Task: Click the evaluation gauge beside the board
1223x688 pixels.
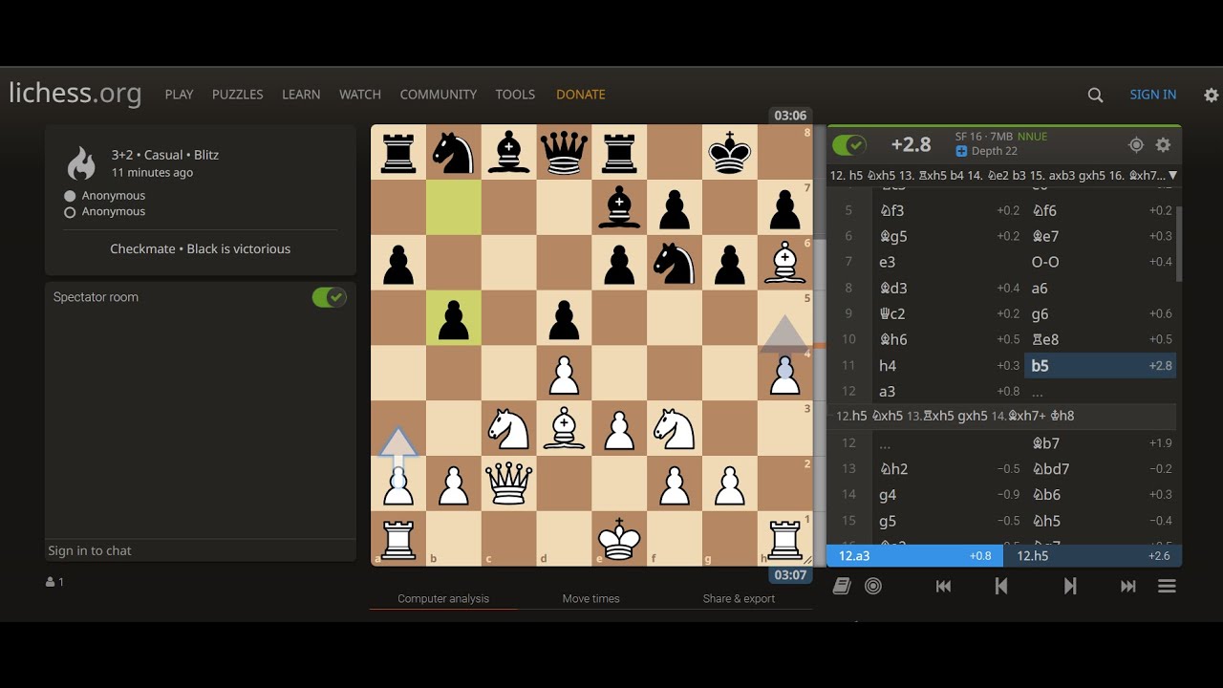Action: pos(820,345)
